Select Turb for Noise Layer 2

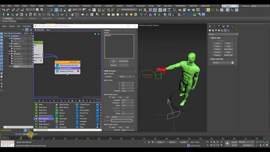(117, 127)
